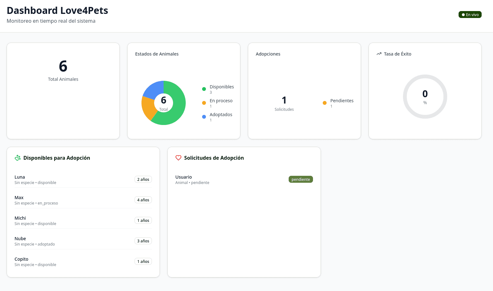493x291 pixels.
Task: Click the 2 años badge for Luna
Action: point(143,179)
